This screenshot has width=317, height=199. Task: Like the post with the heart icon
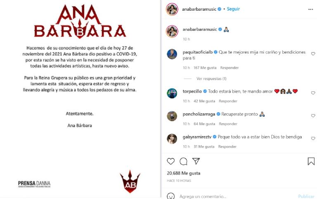(x=170, y=161)
